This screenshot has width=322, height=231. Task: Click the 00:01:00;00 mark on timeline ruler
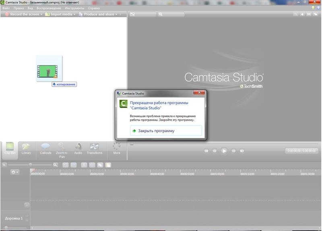coord(217,174)
